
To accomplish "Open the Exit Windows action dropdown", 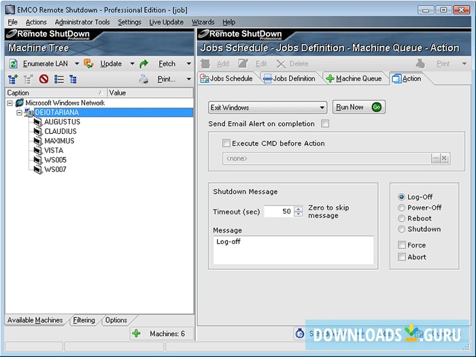I will click(x=322, y=107).
